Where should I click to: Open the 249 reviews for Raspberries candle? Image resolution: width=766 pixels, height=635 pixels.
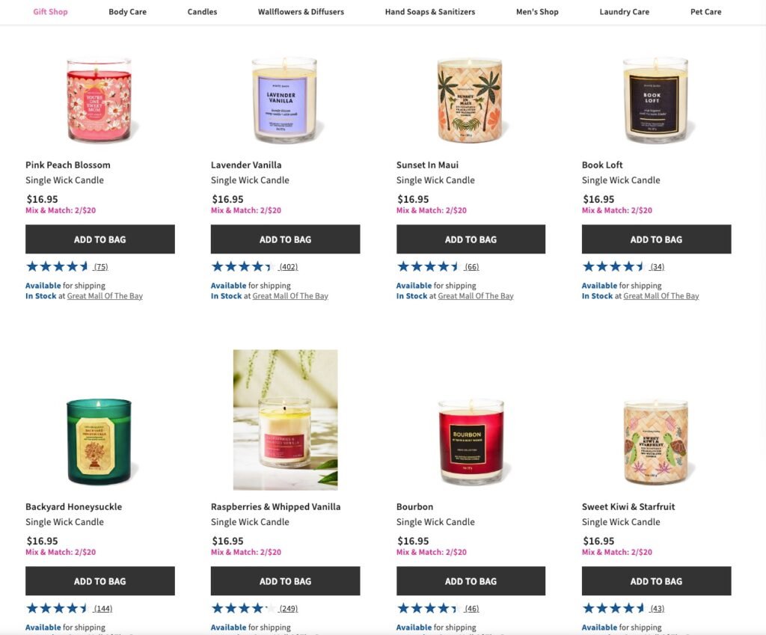click(x=288, y=609)
